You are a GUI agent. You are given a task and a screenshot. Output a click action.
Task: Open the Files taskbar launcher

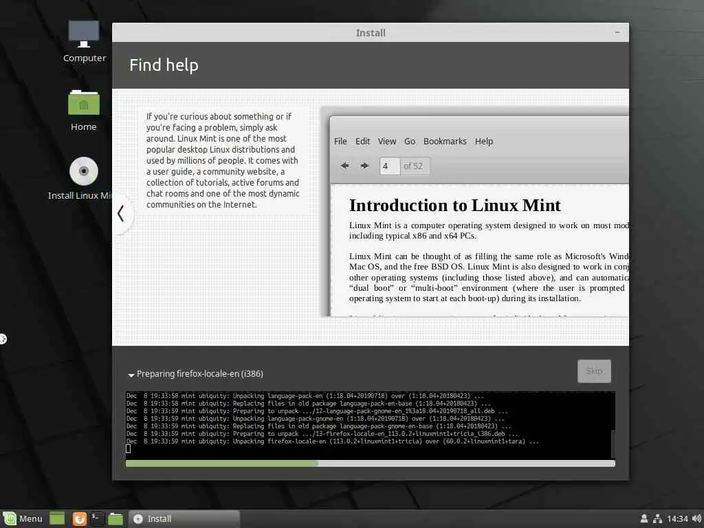click(x=115, y=518)
